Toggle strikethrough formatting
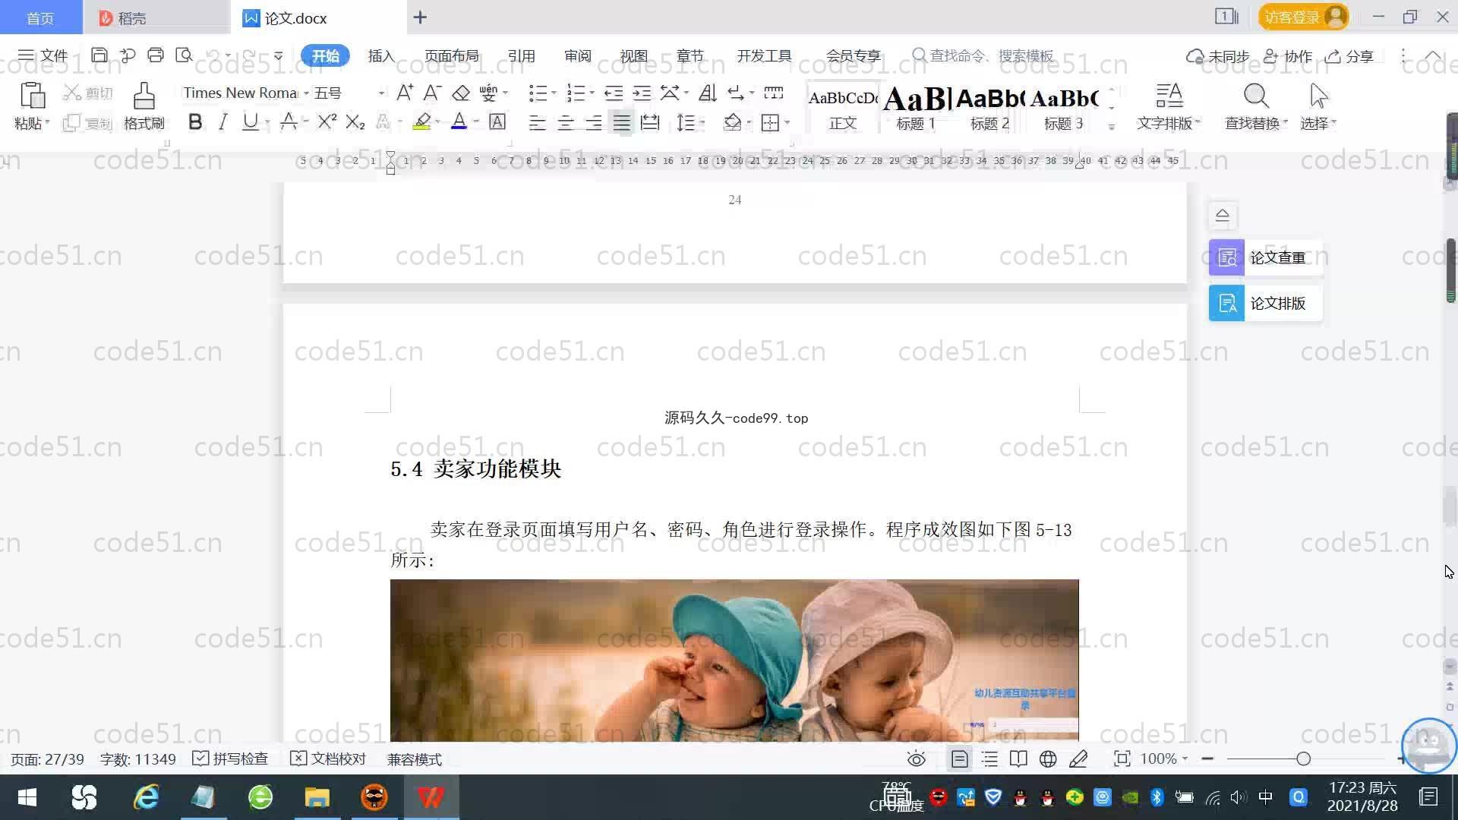The image size is (1458, 820). click(x=289, y=121)
